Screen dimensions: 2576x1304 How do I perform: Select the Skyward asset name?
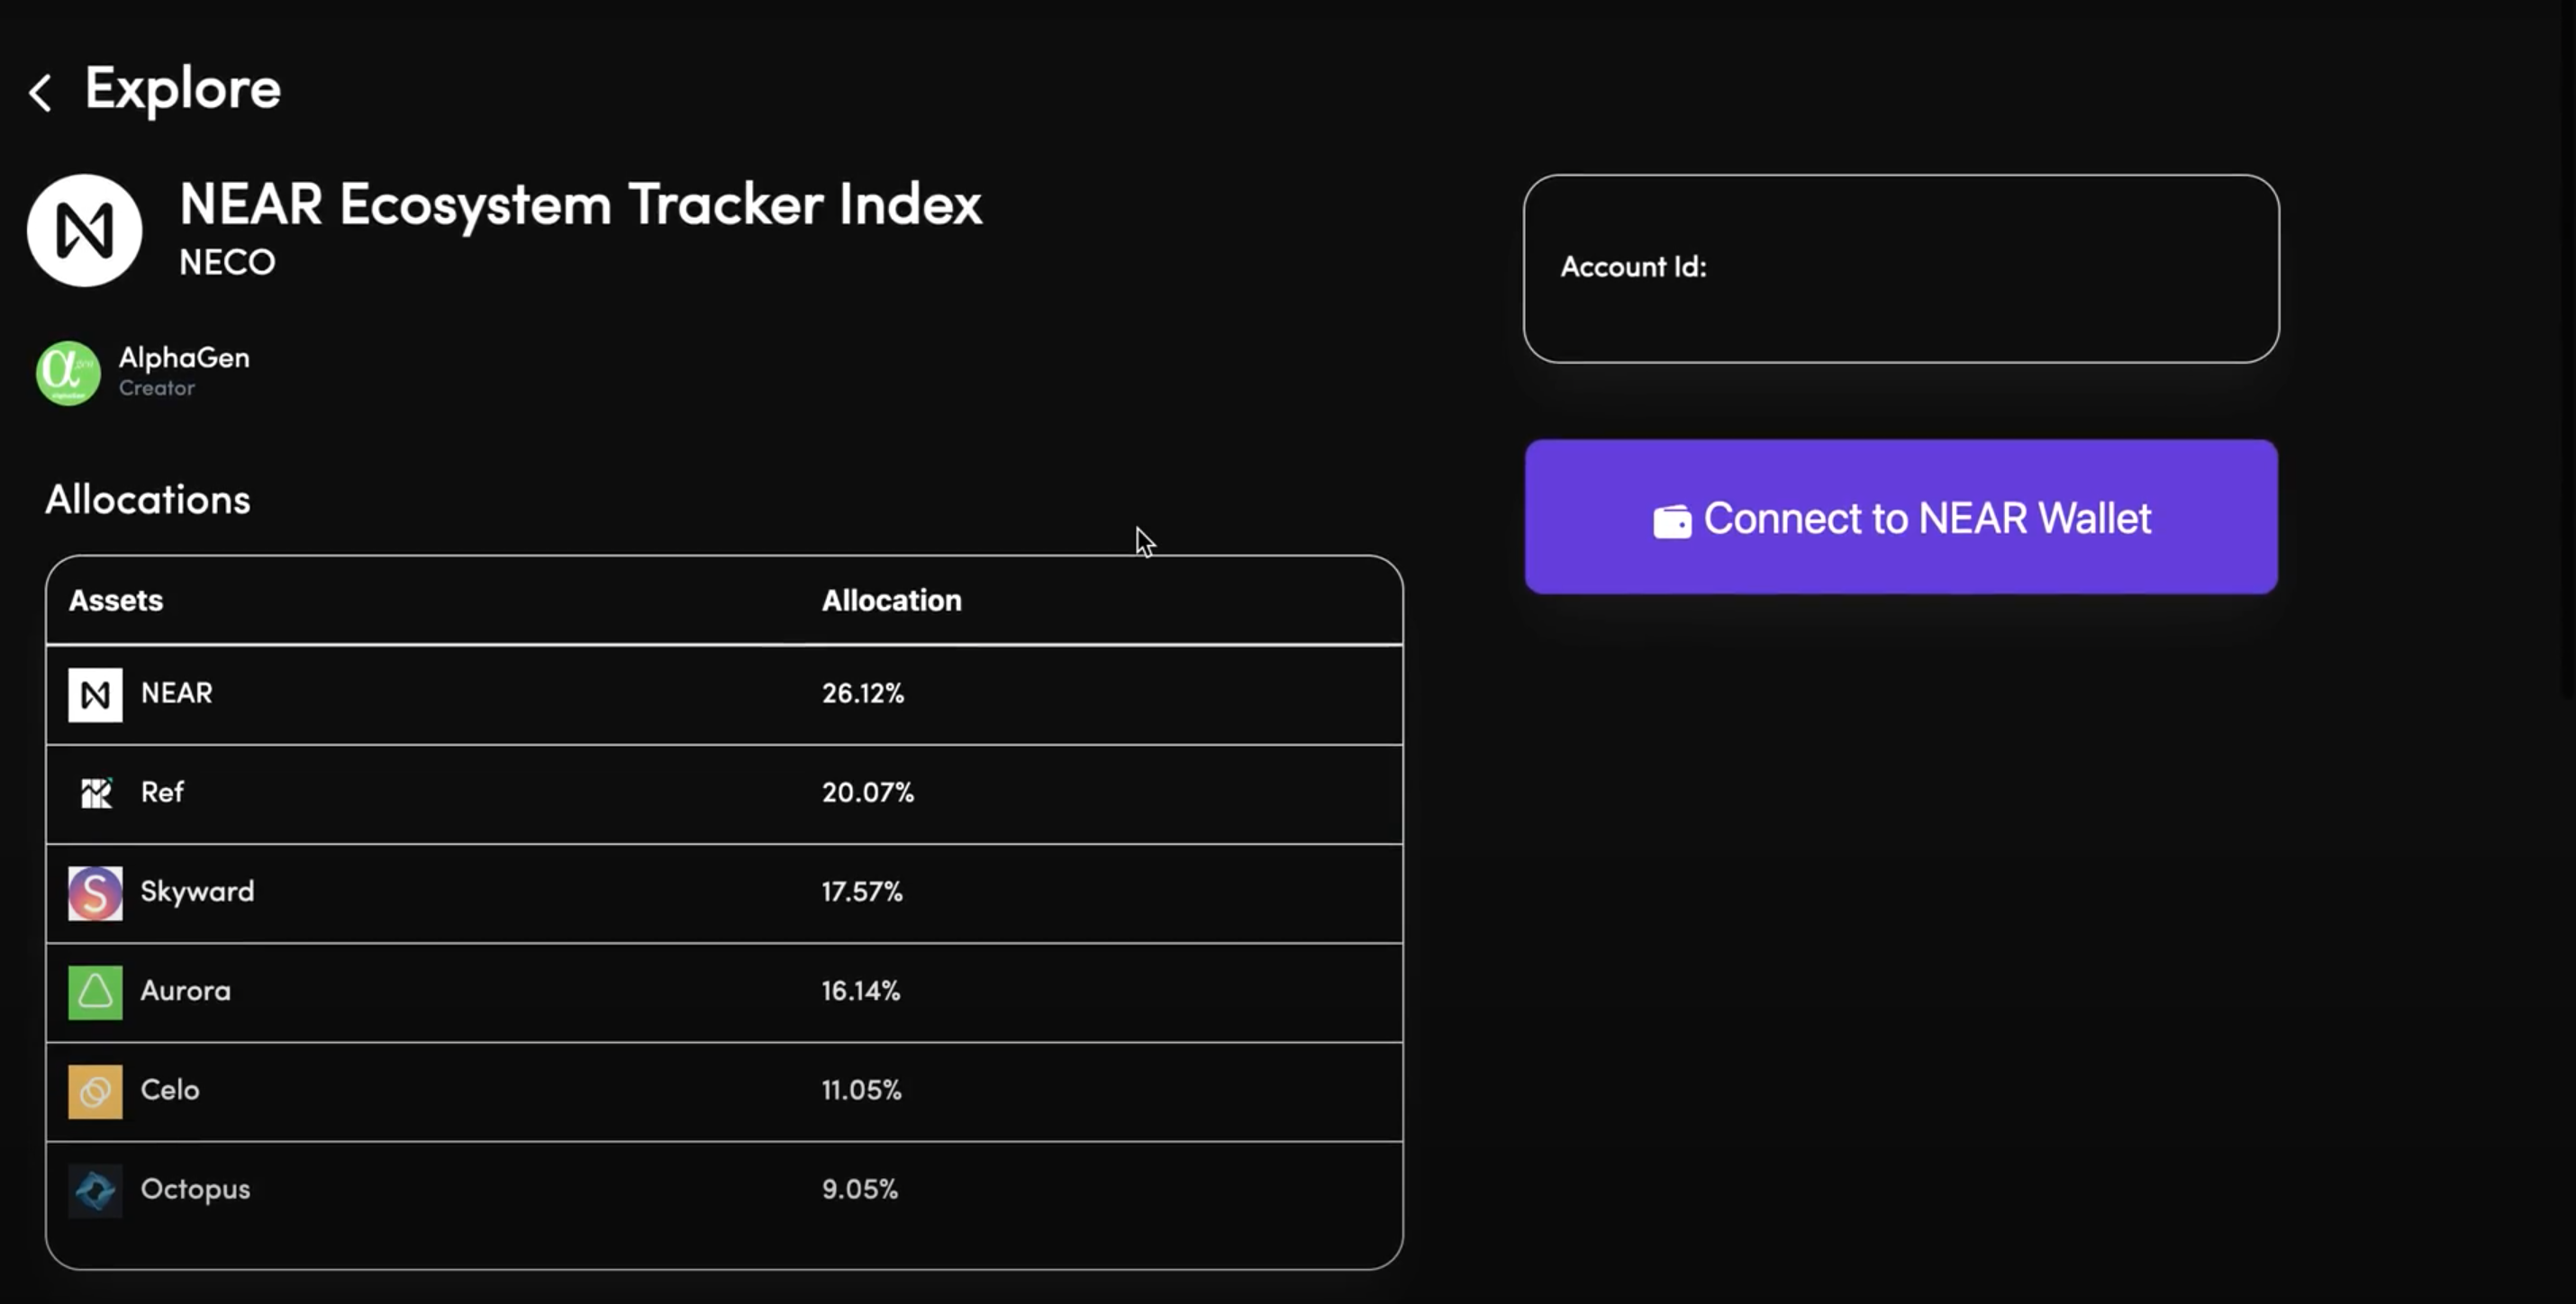click(x=197, y=892)
